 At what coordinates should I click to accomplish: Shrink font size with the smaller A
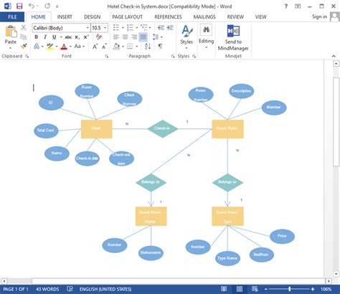pyautogui.click(x=104, y=47)
